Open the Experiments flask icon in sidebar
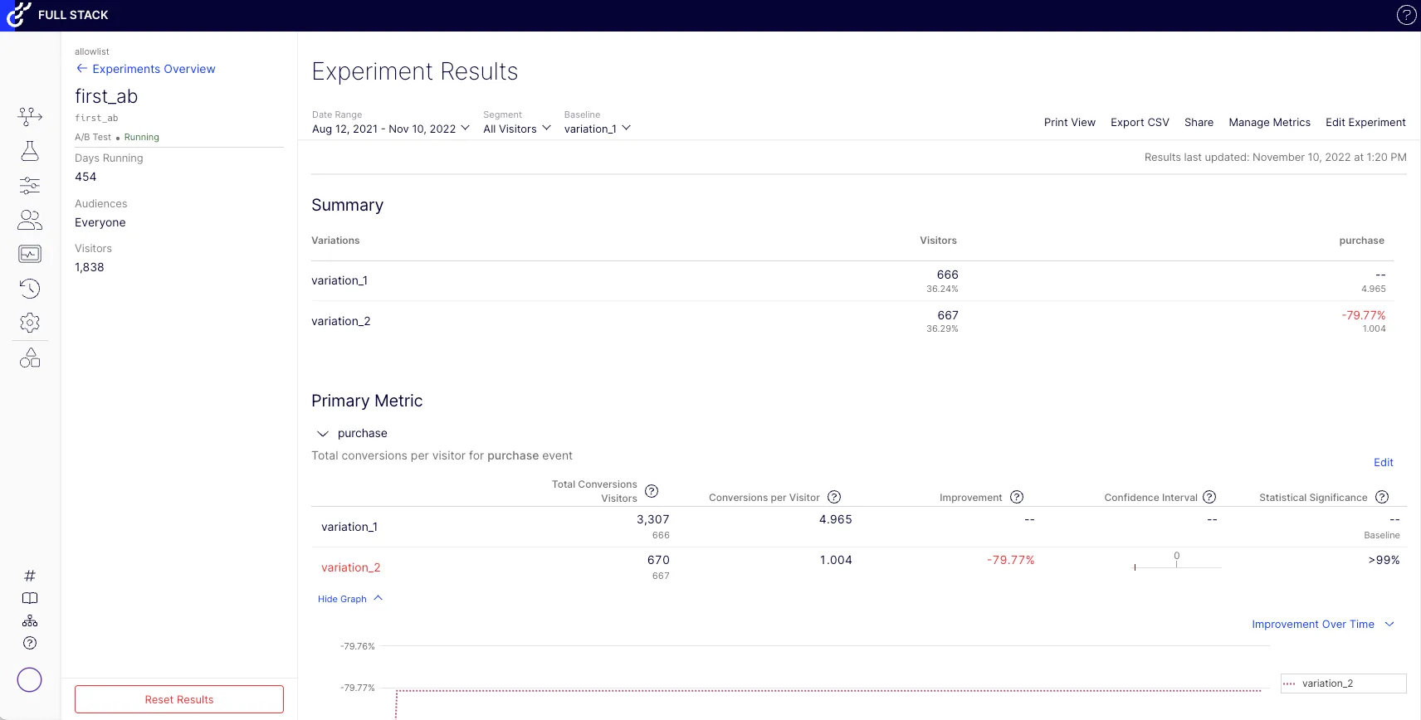 (x=30, y=150)
